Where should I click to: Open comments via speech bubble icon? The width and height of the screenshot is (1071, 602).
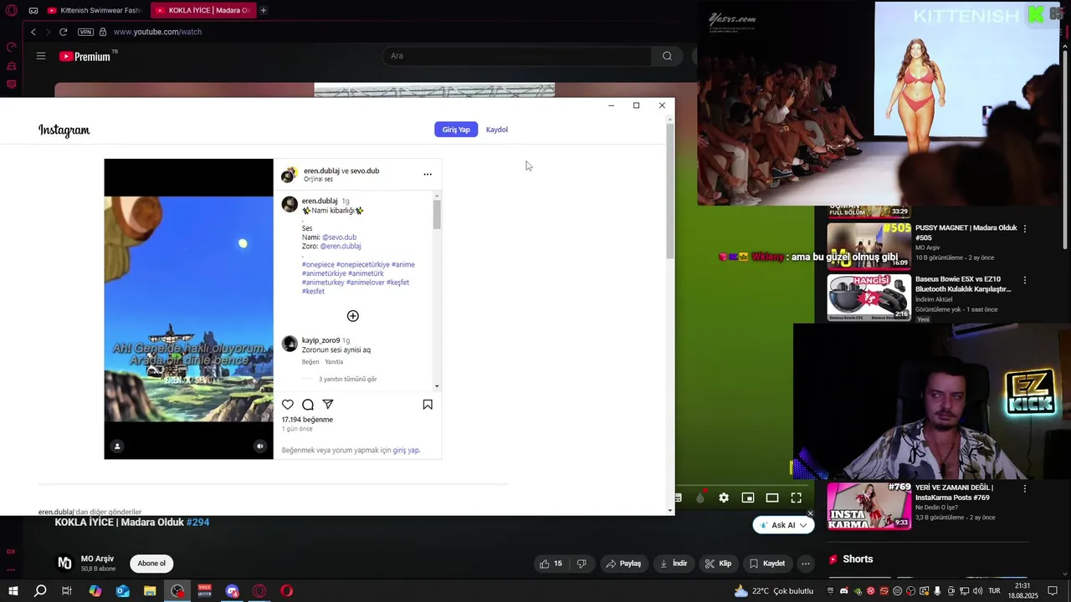pyautogui.click(x=308, y=405)
